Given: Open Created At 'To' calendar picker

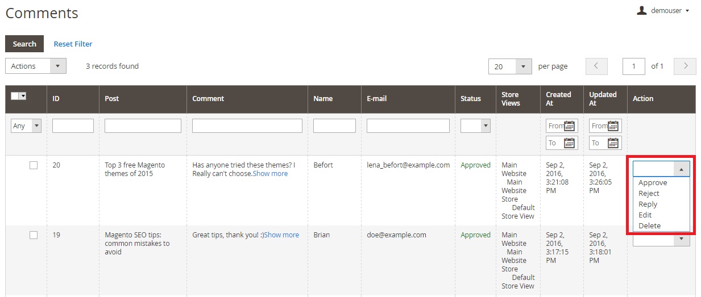Looking at the screenshot, I should pos(570,143).
